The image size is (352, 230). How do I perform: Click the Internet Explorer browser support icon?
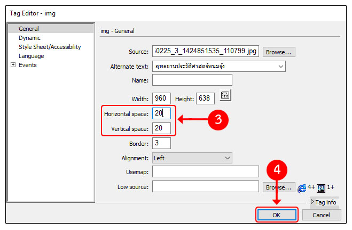click(x=303, y=187)
